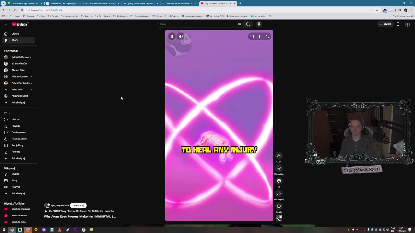415x233 pixels.
Task: Show more items under Pobrane
Action: [x=18, y=158]
